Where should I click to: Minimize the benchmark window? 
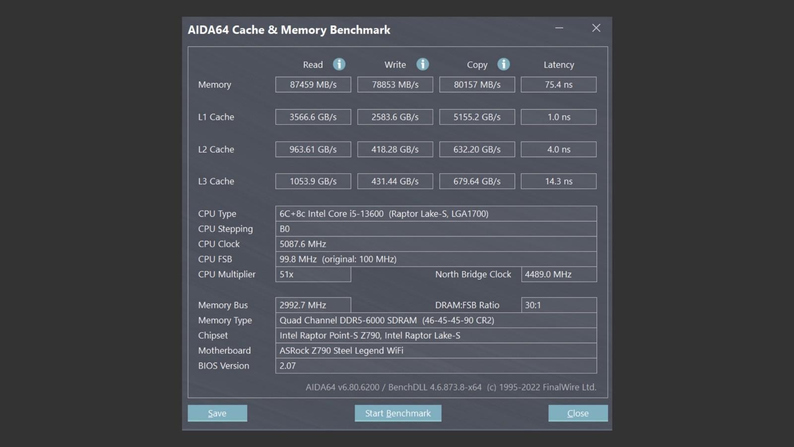coord(559,28)
